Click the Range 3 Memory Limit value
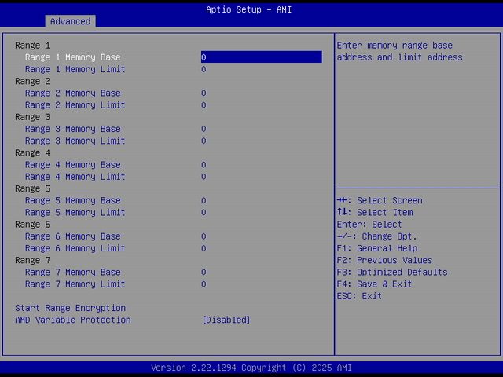The height and width of the screenshot is (377, 503). (204, 141)
